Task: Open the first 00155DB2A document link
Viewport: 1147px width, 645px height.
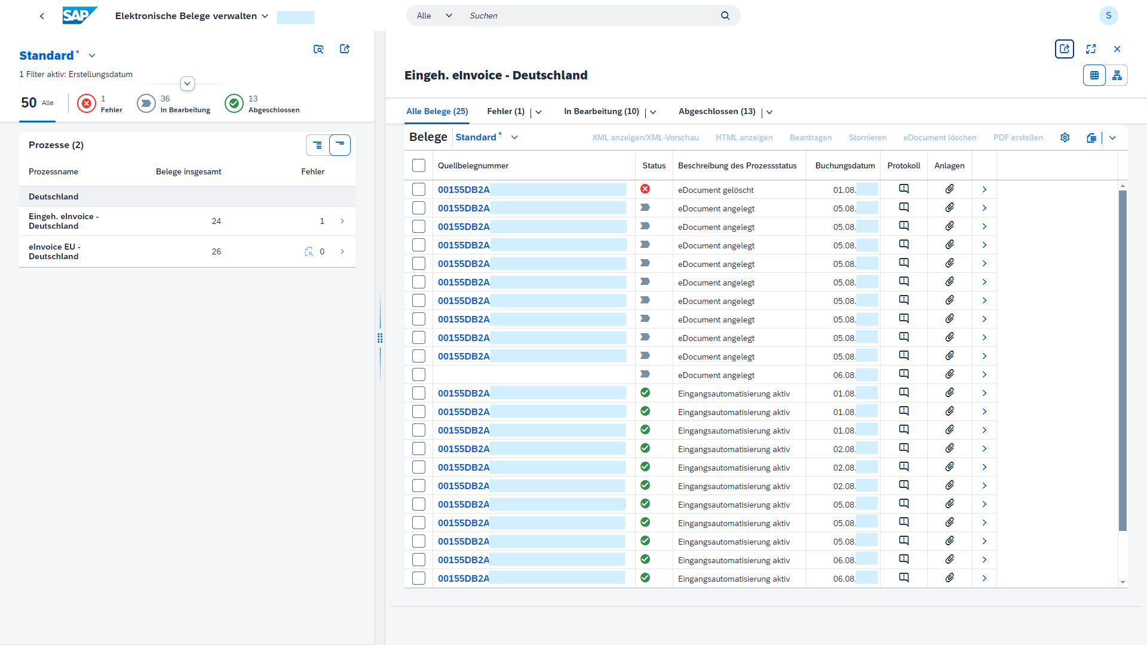Action: 464,189
